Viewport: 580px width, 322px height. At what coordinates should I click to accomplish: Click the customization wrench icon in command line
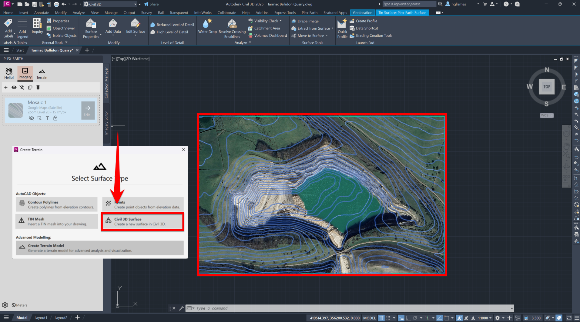pyautogui.click(x=181, y=308)
